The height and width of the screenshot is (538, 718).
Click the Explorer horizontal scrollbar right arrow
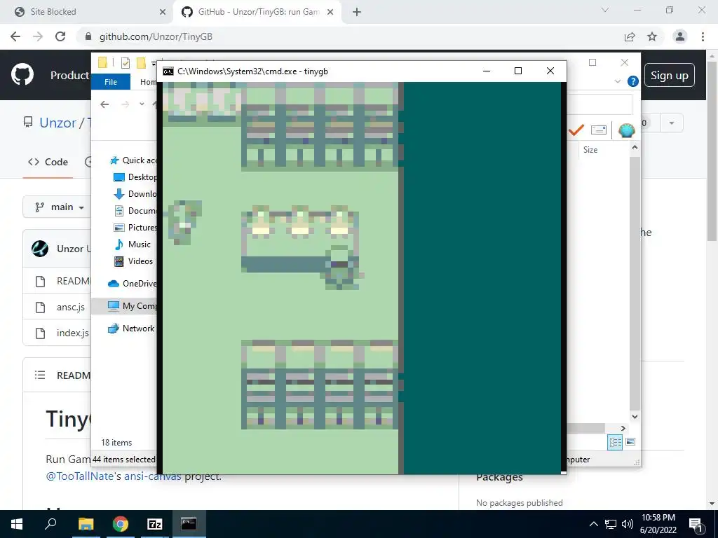click(x=623, y=428)
